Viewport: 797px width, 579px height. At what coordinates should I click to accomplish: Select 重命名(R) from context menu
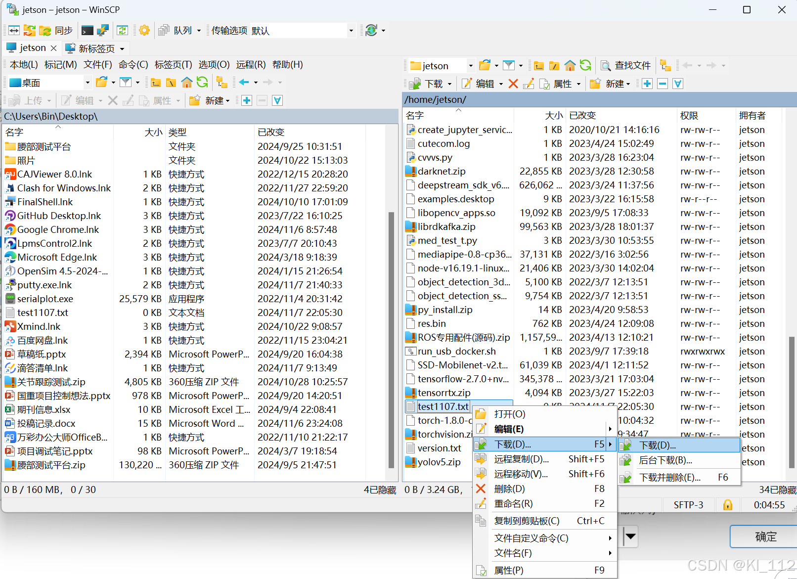(545, 504)
